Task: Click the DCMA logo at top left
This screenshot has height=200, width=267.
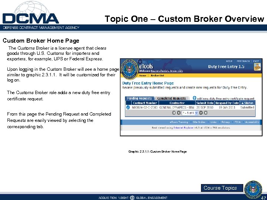Action: click(x=31, y=13)
